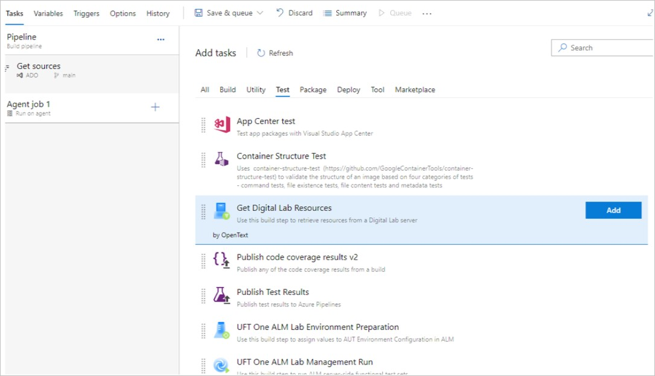Add a task to Agent job 1 with plus icon
The height and width of the screenshot is (376, 655).
pos(155,107)
